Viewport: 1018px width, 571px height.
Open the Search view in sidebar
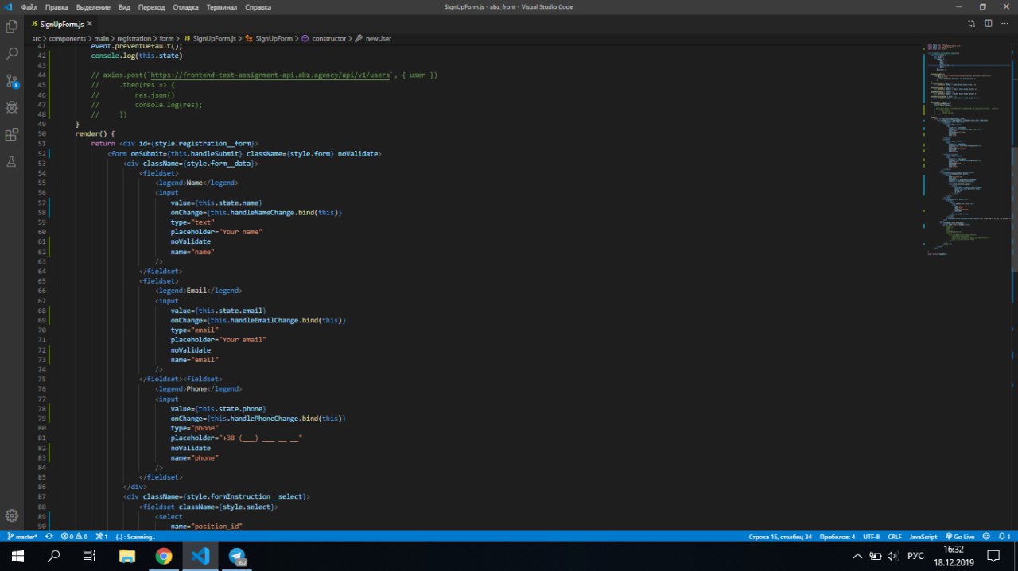(12, 54)
